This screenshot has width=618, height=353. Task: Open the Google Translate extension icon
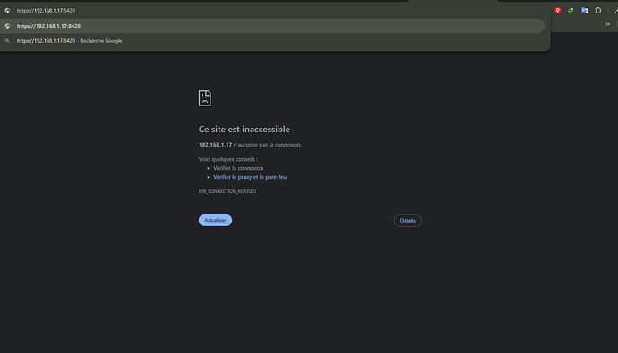pyautogui.click(x=584, y=11)
